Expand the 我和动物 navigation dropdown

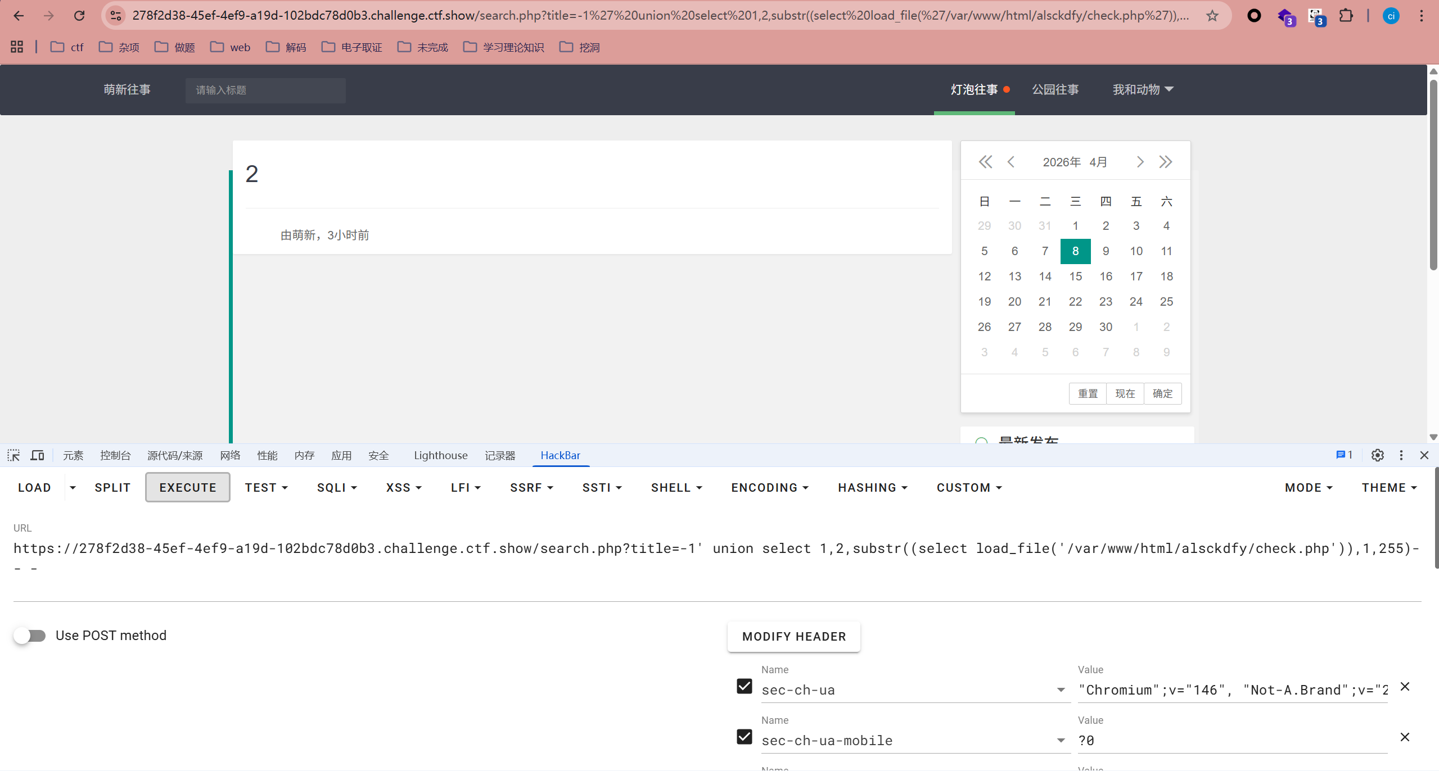point(1143,89)
